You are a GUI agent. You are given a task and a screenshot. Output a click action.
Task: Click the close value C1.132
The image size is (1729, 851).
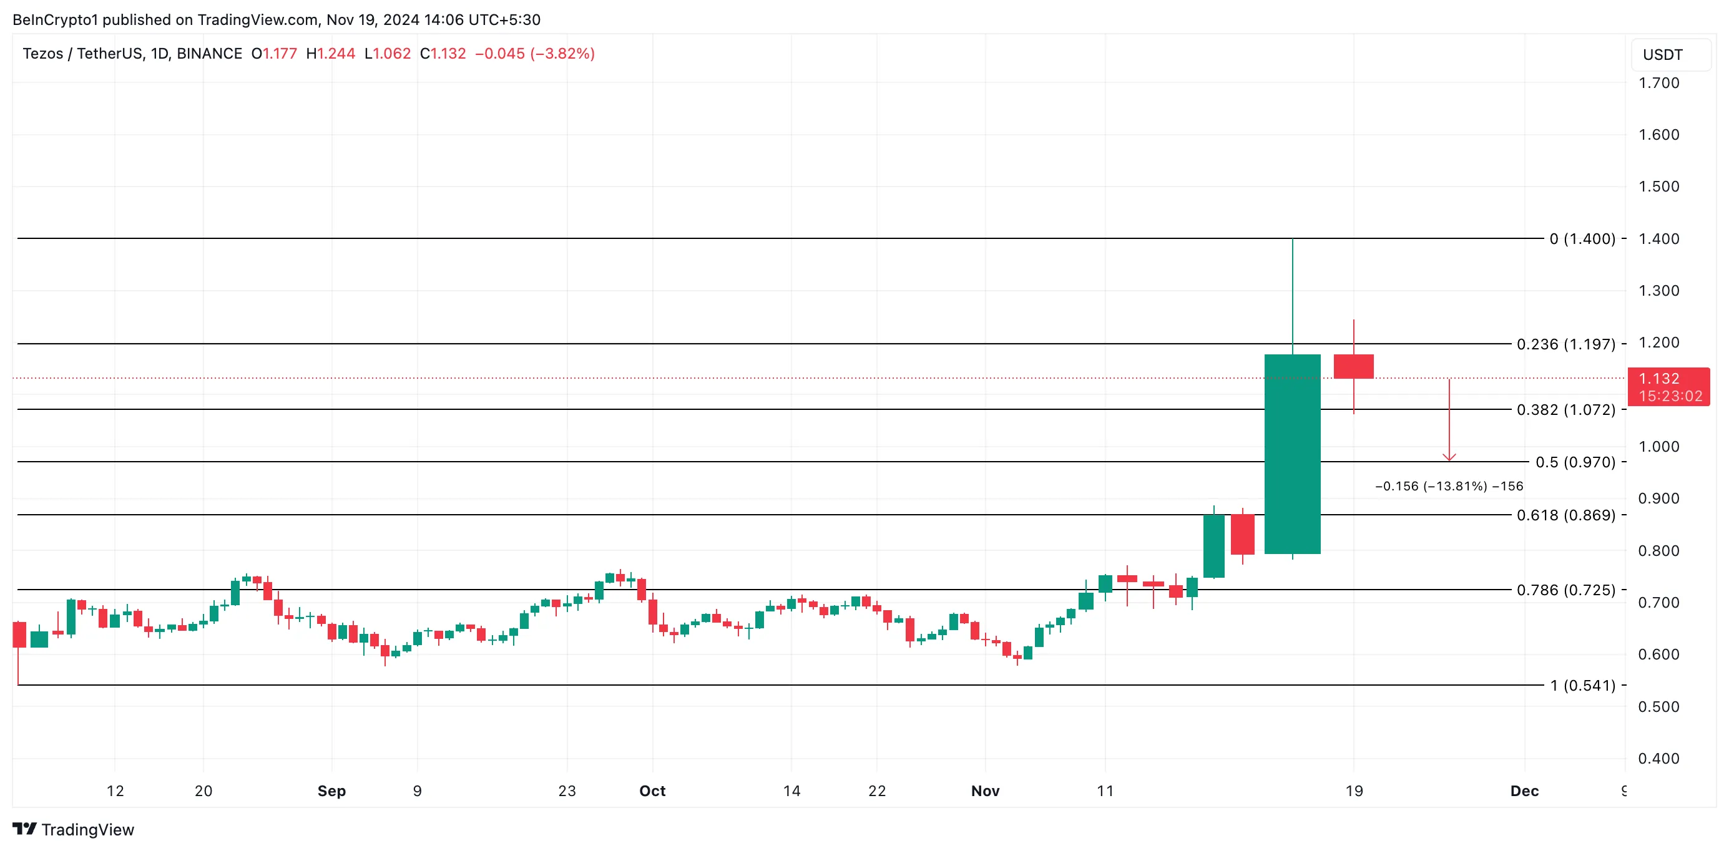443,53
